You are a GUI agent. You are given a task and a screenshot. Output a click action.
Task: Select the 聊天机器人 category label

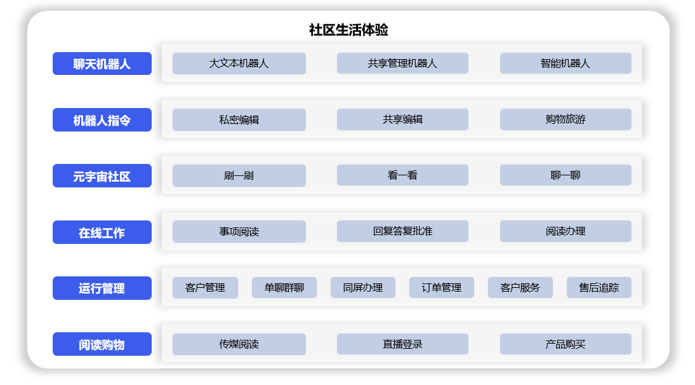[x=102, y=64]
